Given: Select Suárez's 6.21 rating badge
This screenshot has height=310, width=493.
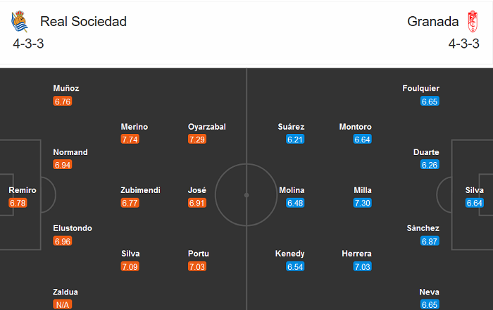Looking at the screenshot, I should (x=295, y=139).
